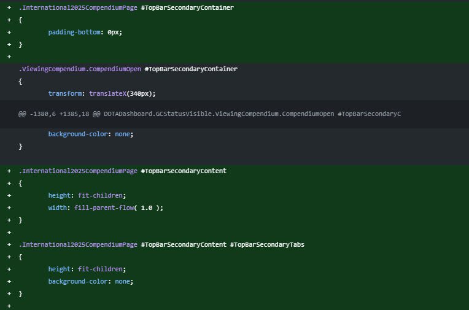
Task: Click height: fit-children in the #TopBarSecondaryTabs rule
Action: coord(87,269)
